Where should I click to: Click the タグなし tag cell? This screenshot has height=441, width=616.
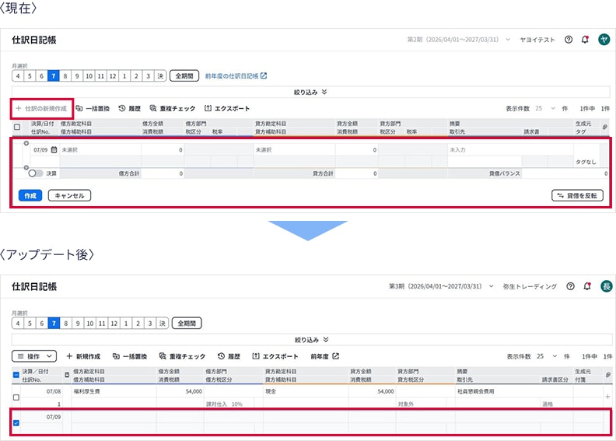click(x=586, y=162)
